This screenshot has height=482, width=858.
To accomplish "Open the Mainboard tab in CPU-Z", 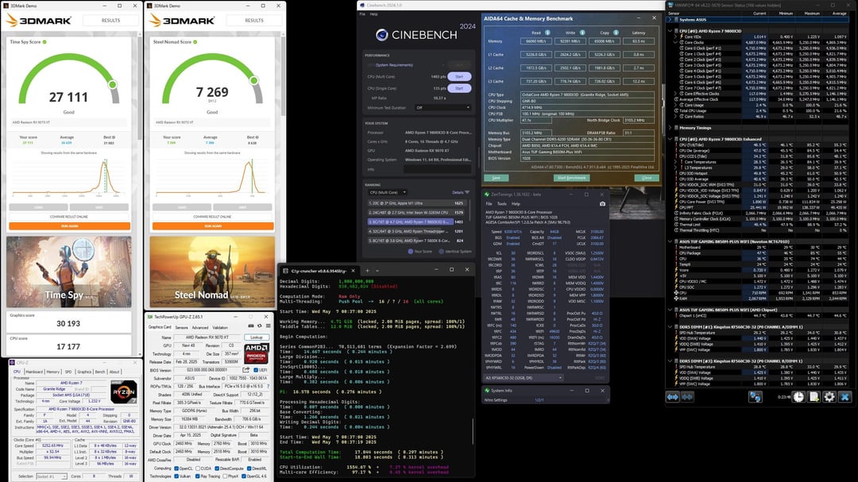I will tap(34, 372).
